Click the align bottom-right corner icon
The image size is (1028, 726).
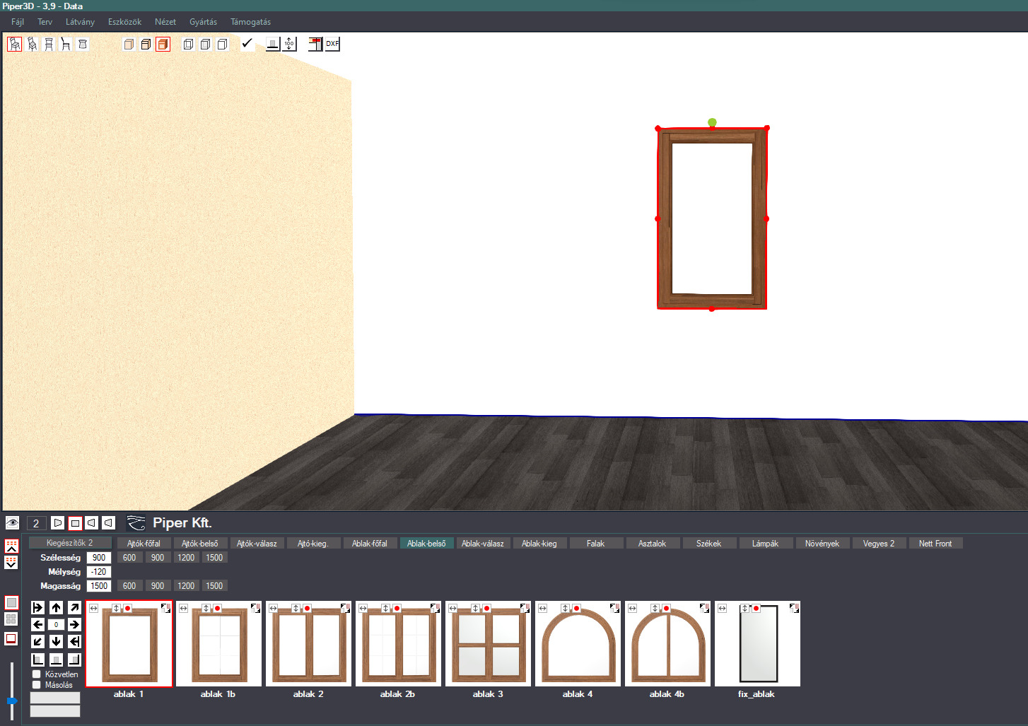coord(74,660)
